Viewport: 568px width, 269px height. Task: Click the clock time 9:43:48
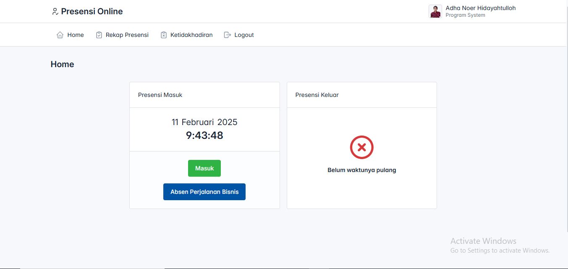[x=204, y=136]
